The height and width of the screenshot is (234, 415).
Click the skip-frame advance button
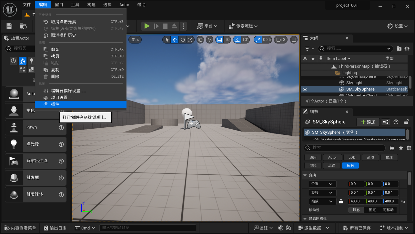point(156,26)
